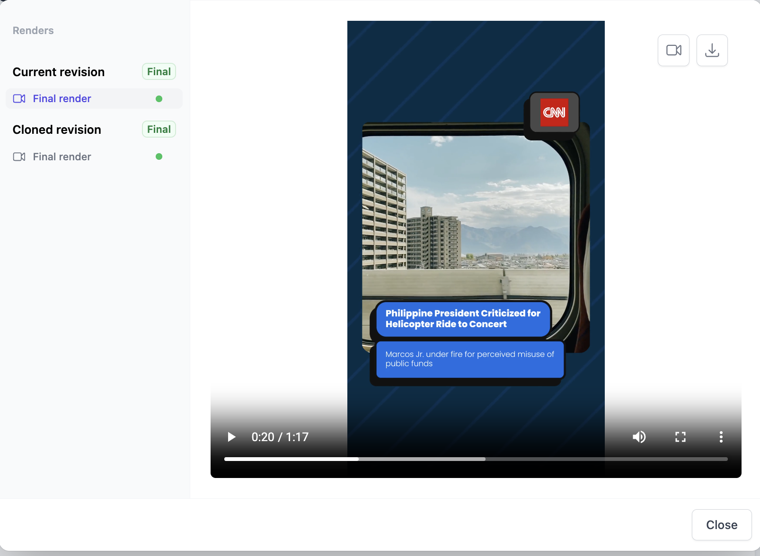This screenshot has height=556, width=760.
Task: Click camera icon beside Cloned revision Final render
Action: [x=19, y=157]
